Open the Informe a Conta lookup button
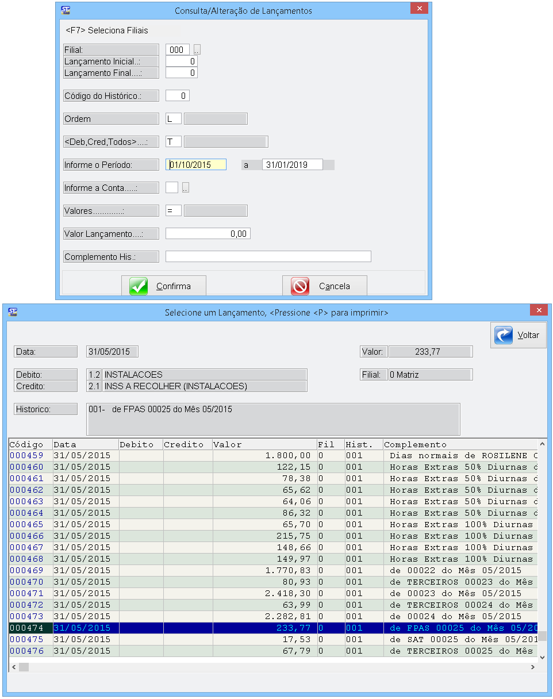553x699 pixels. click(x=185, y=187)
